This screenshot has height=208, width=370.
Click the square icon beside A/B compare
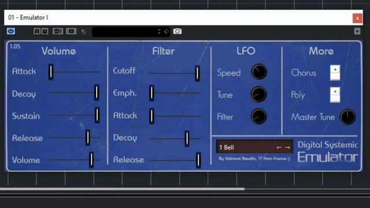coord(71,31)
